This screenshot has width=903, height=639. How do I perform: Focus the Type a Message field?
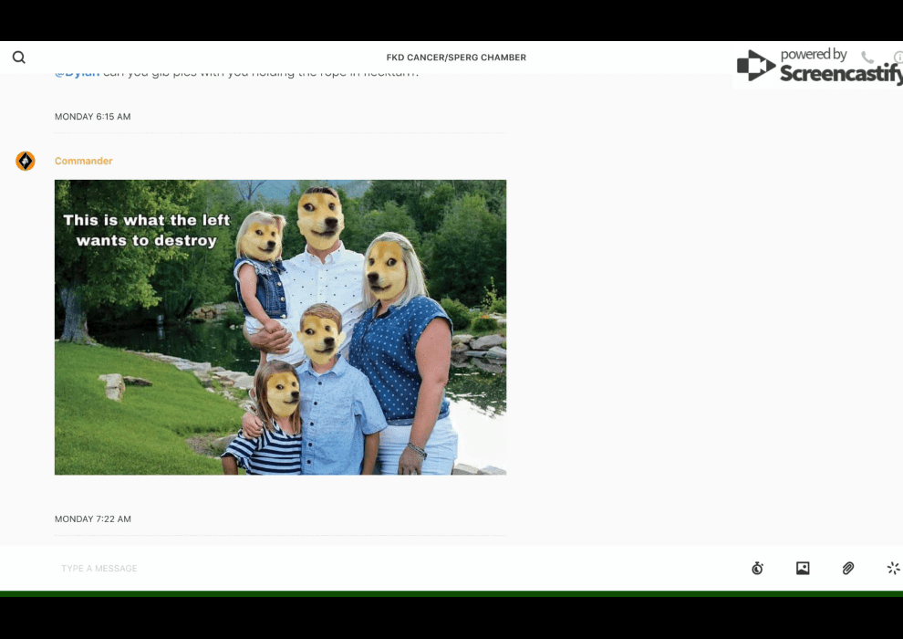(365, 569)
